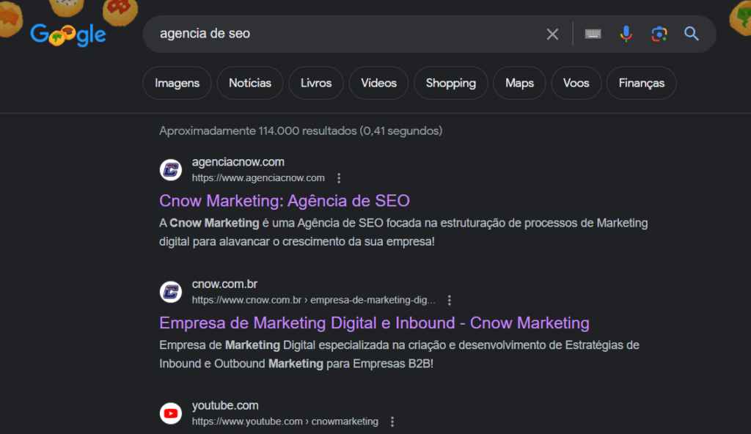Open more options for youtube.com result
Image resolution: width=751 pixels, height=434 pixels.
pyautogui.click(x=392, y=422)
